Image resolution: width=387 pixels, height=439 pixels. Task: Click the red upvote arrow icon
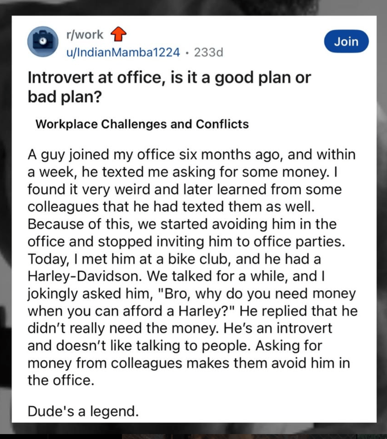click(119, 34)
